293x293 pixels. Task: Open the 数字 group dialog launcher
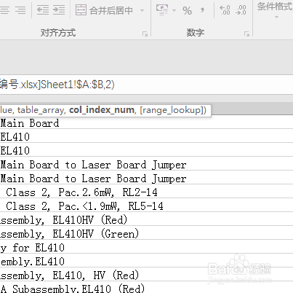(246, 34)
